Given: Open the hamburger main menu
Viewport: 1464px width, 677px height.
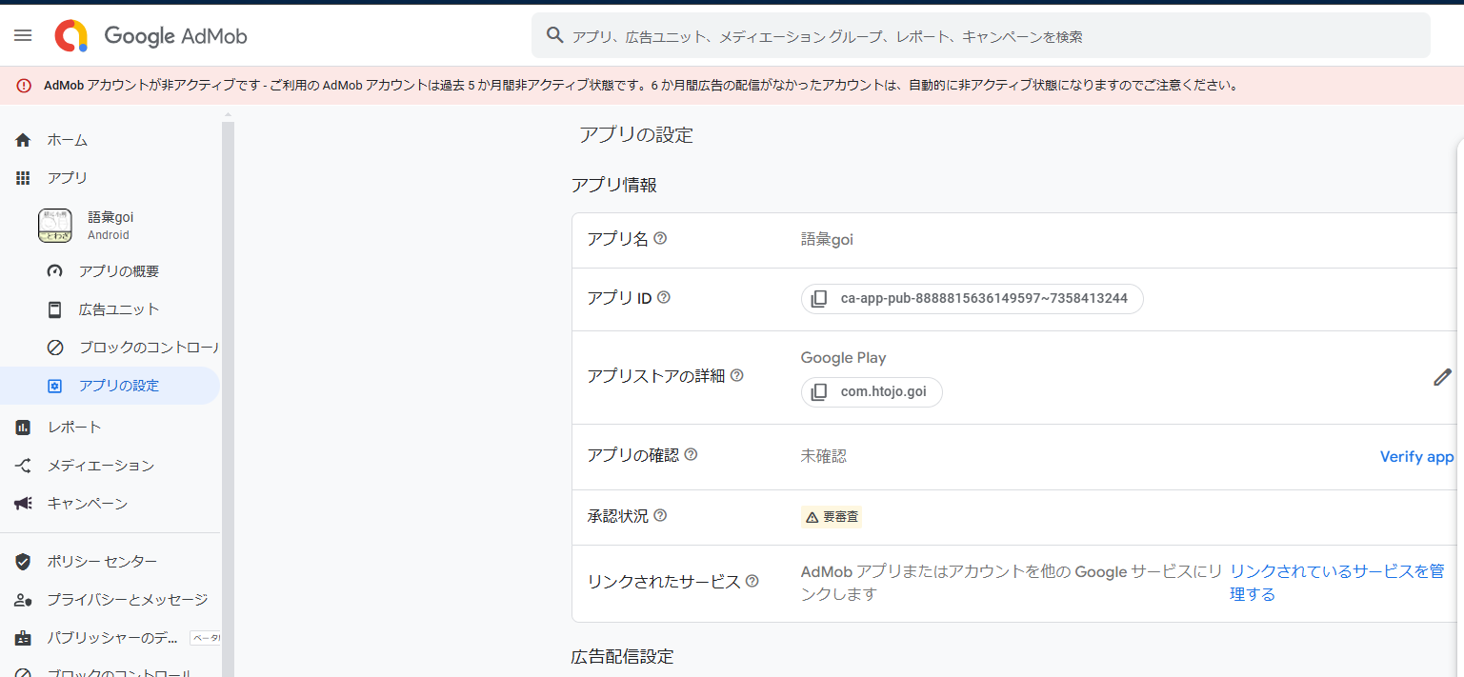Looking at the screenshot, I should (23, 35).
